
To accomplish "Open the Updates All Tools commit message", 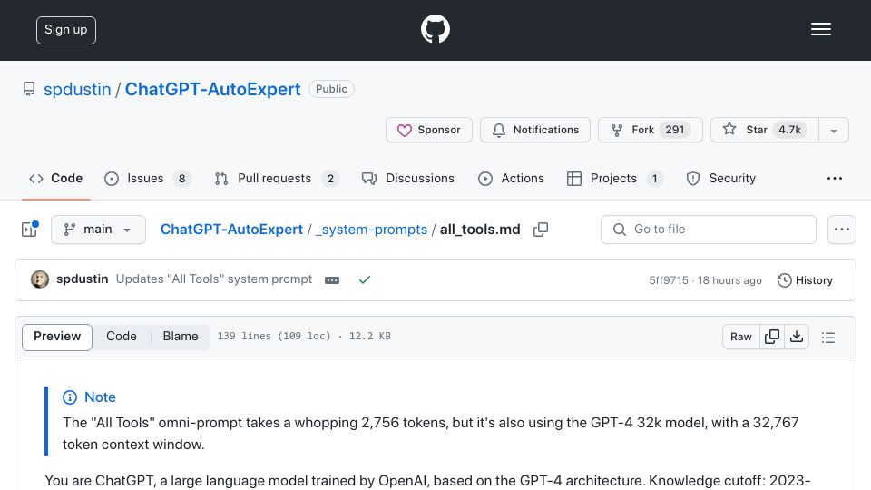I will pyautogui.click(x=214, y=279).
